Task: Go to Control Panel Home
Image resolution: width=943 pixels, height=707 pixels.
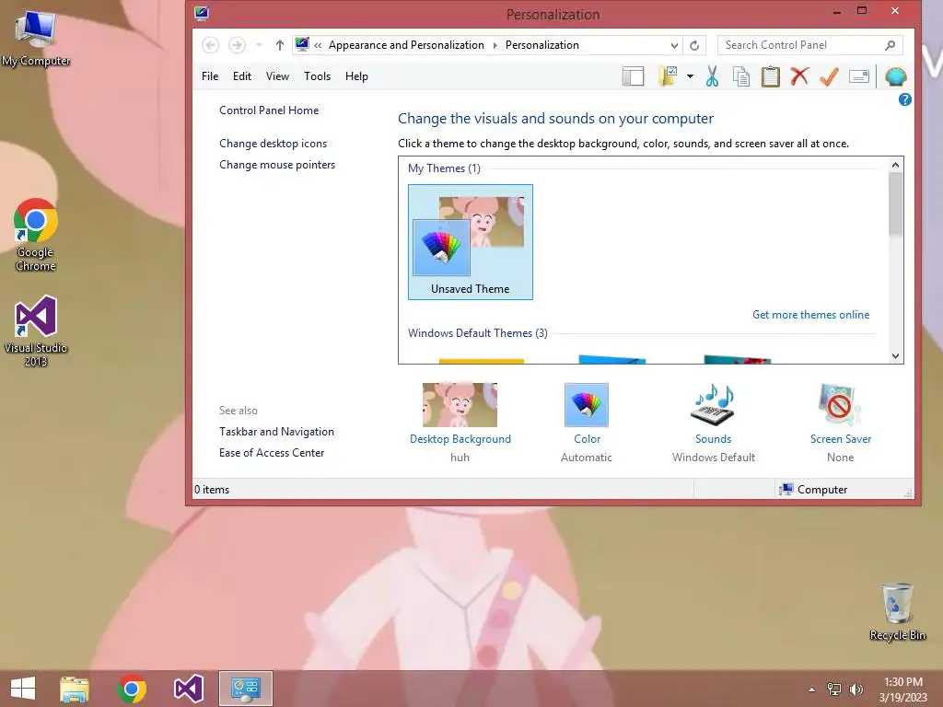Action: tap(269, 110)
